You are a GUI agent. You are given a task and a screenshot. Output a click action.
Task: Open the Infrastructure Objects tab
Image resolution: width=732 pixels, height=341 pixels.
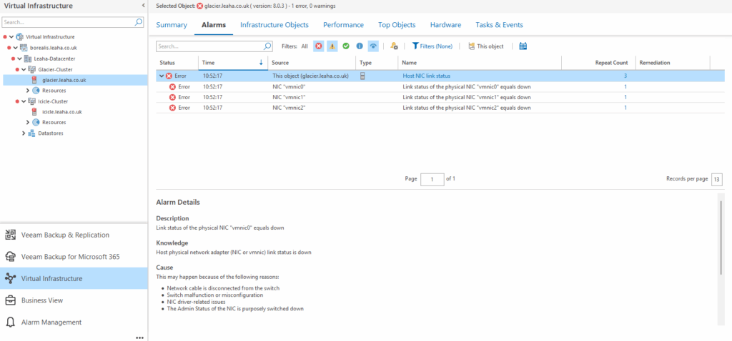(x=274, y=25)
